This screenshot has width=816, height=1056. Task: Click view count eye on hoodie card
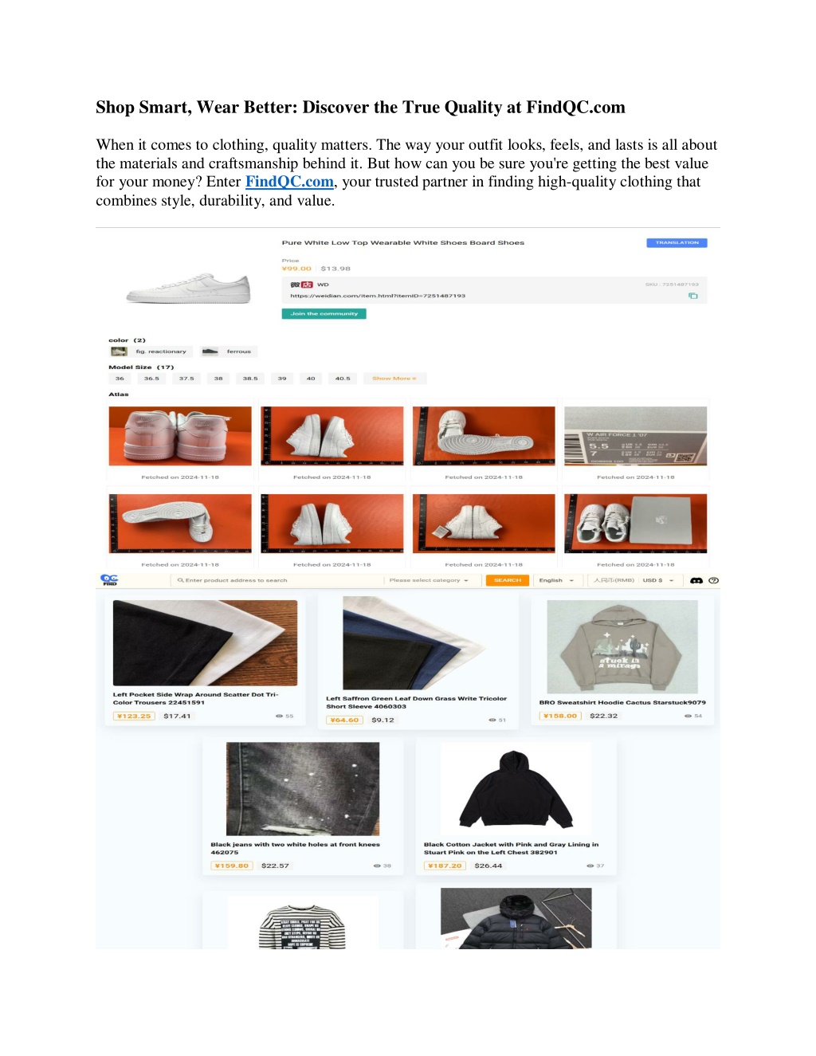pyautogui.click(x=688, y=716)
